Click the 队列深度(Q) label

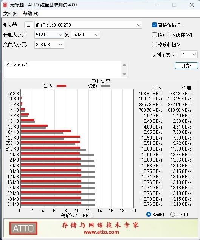(164, 55)
